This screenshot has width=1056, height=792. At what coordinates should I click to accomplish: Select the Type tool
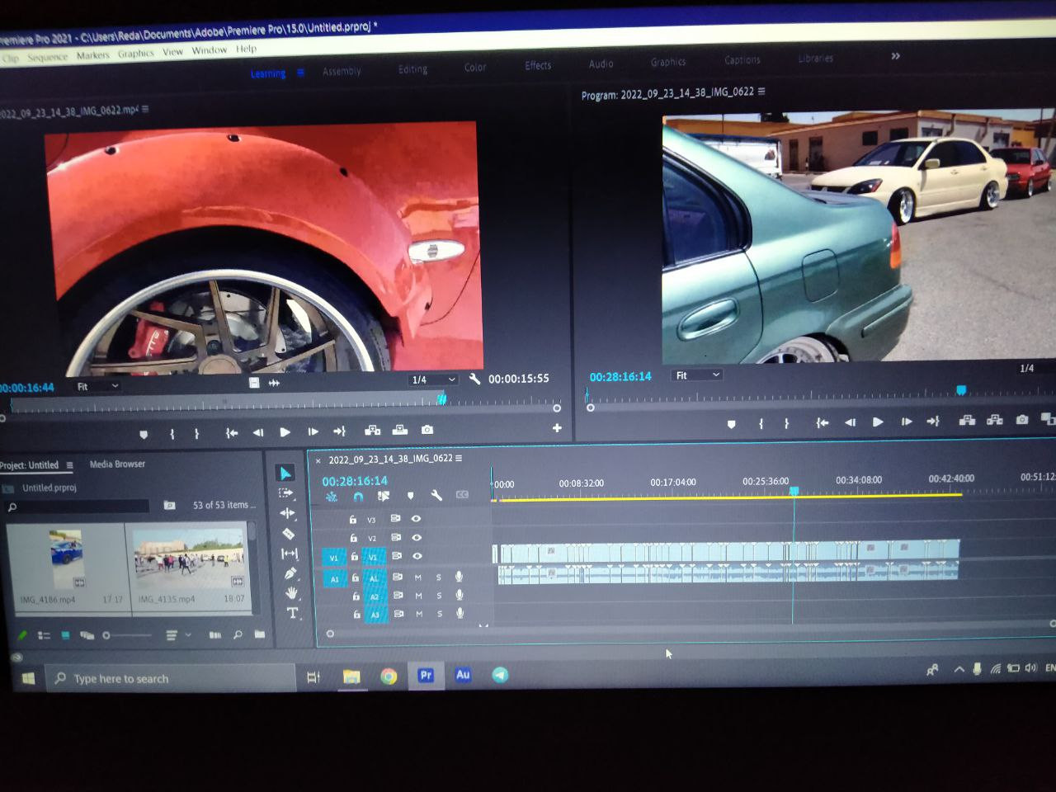292,613
